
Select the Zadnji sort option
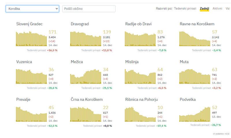[x=204, y=9]
